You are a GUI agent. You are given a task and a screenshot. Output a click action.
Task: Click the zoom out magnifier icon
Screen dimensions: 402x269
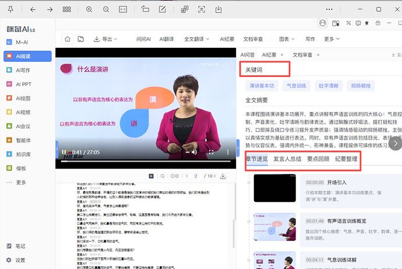(x=105, y=10)
